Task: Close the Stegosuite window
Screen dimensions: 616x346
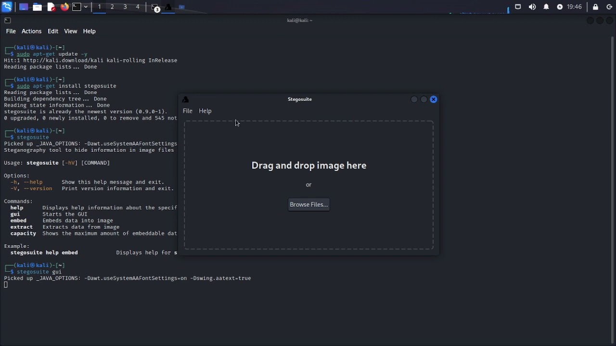Action: point(434,99)
